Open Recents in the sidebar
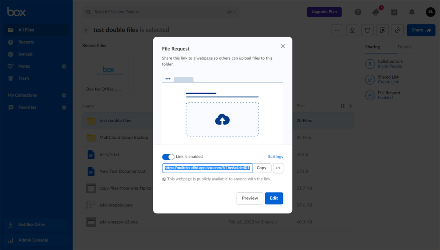This screenshot has height=250, width=440. (26, 42)
